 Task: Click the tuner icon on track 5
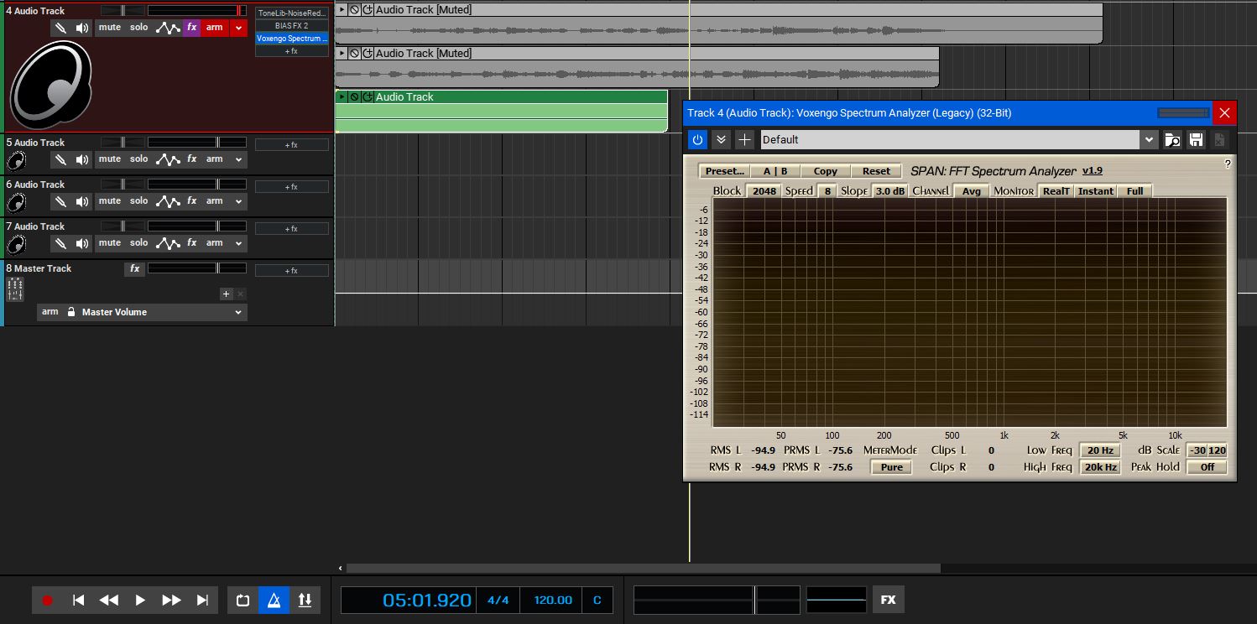click(60, 159)
